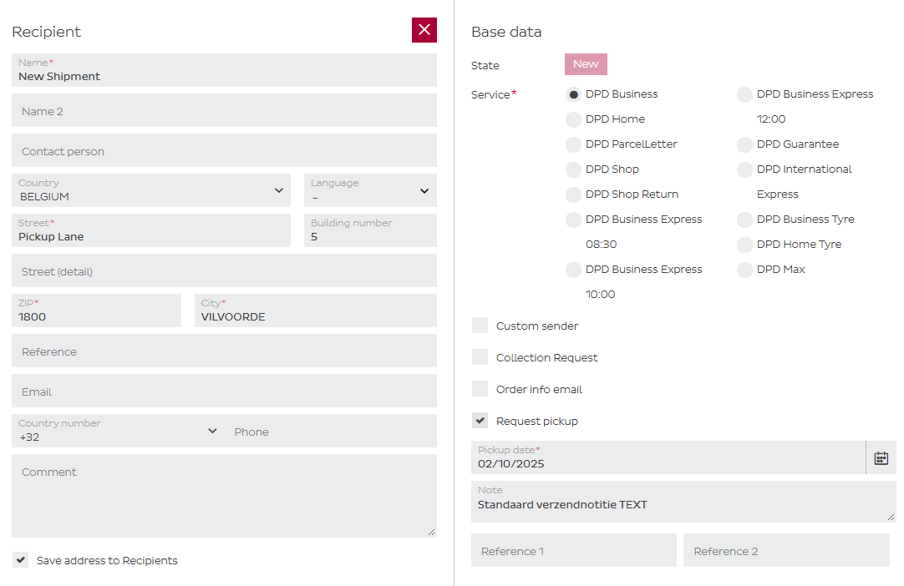Open the Country number +32 dropdown

coord(118,431)
